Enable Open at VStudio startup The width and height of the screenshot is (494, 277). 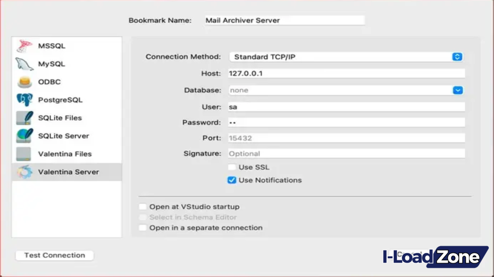pyautogui.click(x=143, y=206)
